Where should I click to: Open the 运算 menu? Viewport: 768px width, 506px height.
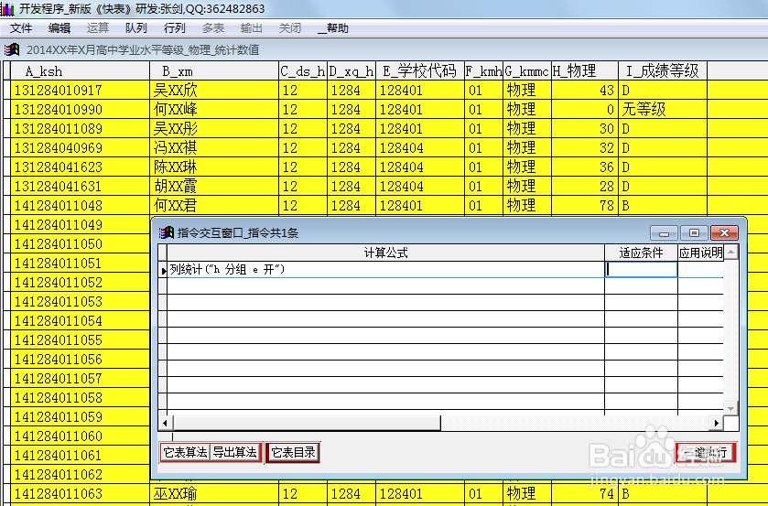[x=97, y=28]
